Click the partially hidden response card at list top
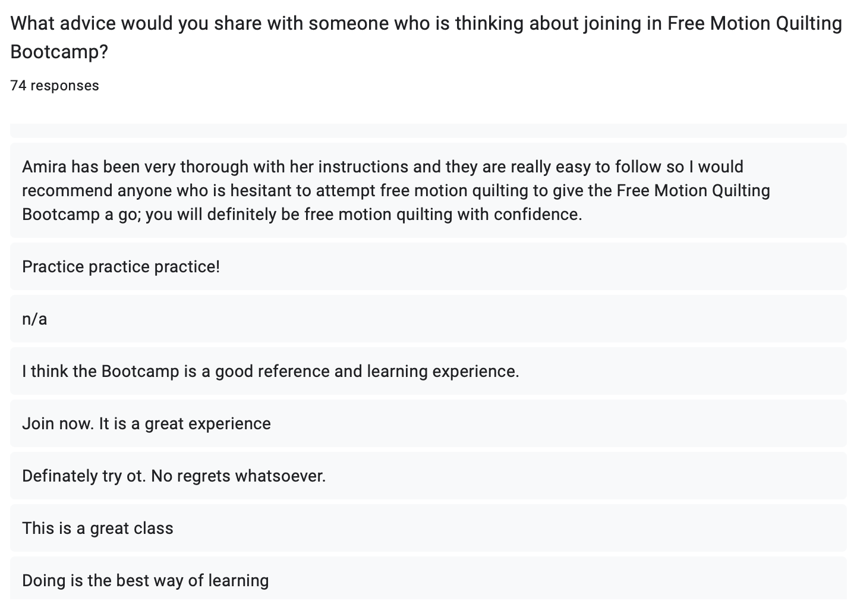 (428, 131)
